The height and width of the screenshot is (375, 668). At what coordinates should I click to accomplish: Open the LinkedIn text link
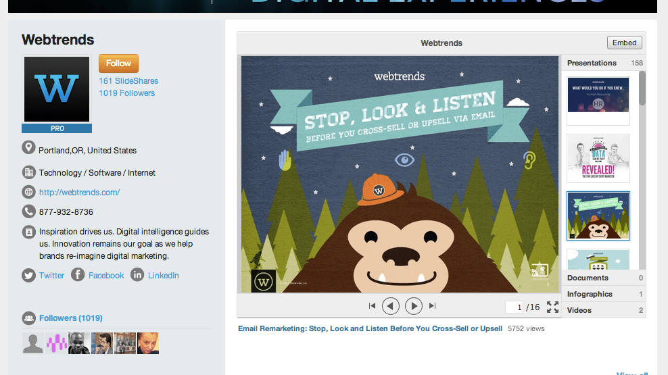pos(163,276)
